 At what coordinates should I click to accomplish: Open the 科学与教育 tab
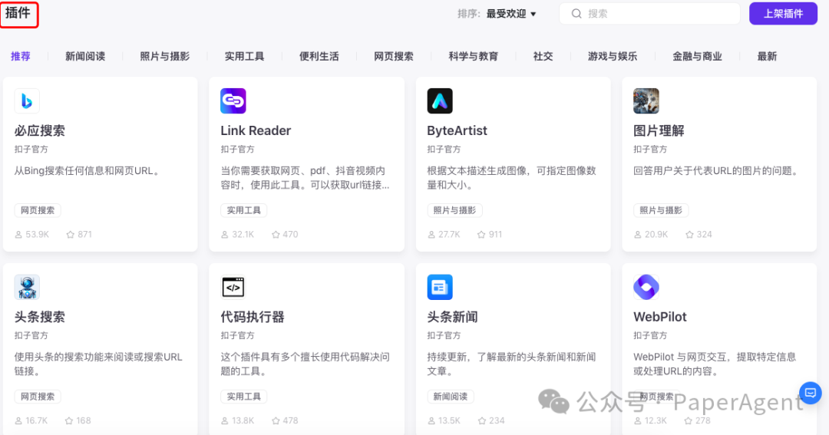click(x=473, y=57)
